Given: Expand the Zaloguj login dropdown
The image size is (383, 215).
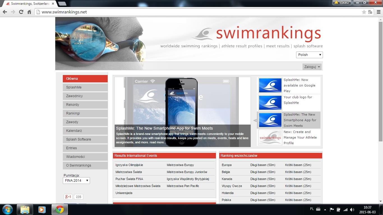Looking at the screenshot, I should (x=312, y=67).
